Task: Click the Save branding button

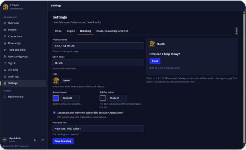Action: tap(63, 141)
